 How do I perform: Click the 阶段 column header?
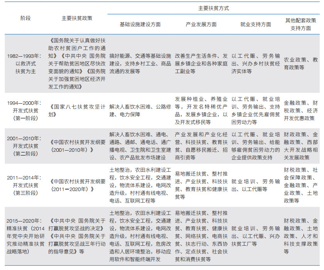tap(25, 18)
